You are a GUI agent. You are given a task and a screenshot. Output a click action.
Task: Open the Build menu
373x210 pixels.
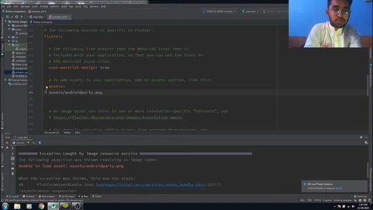pyautogui.click(x=64, y=6)
